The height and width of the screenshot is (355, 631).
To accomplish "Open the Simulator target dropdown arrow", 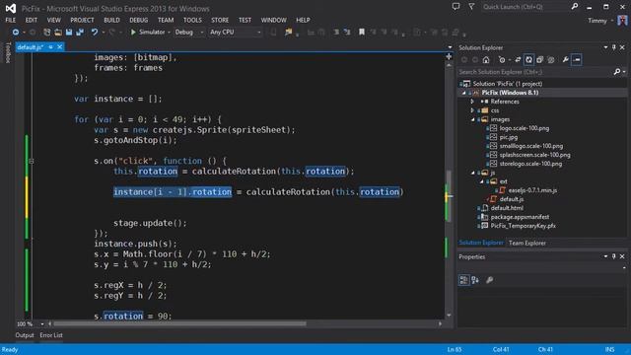I will pos(169,33).
